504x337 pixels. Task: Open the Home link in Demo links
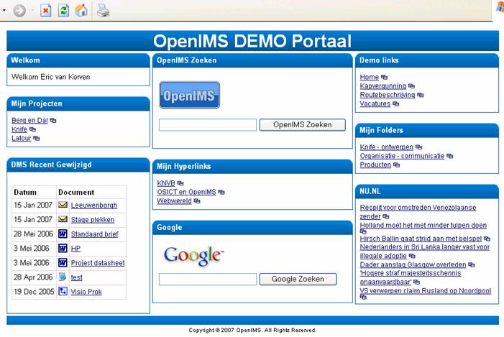point(370,78)
